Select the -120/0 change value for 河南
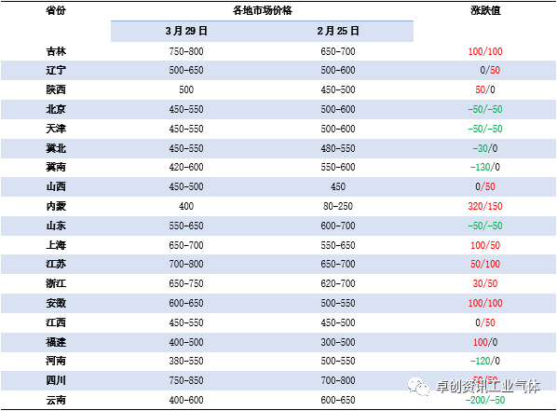The height and width of the screenshot is (411, 557). click(485, 361)
